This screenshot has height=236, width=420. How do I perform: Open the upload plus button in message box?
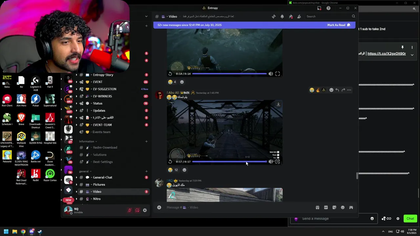(x=159, y=207)
